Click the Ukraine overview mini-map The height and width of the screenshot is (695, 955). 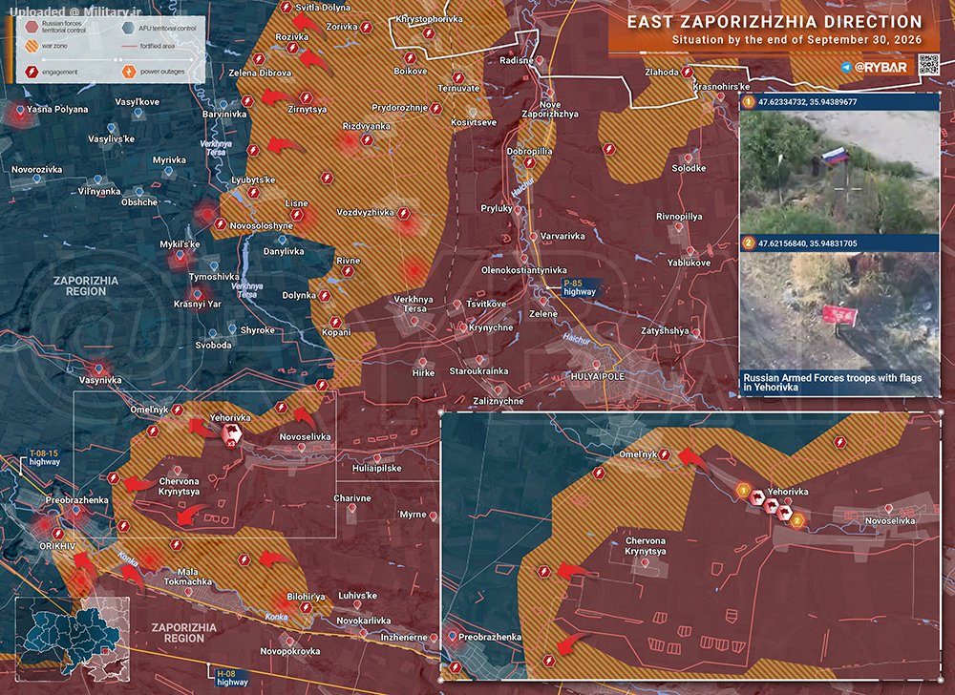[x=73, y=639]
